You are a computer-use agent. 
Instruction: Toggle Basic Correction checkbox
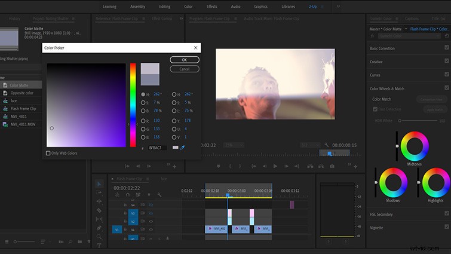point(446,47)
